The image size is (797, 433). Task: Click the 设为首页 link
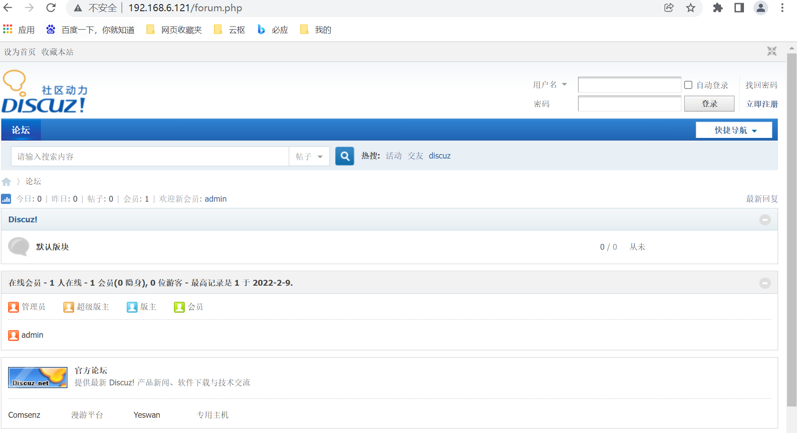coord(20,52)
